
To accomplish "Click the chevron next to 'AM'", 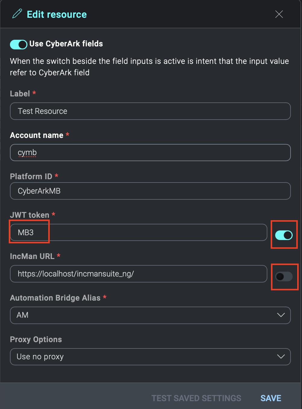I will pos(281,315).
